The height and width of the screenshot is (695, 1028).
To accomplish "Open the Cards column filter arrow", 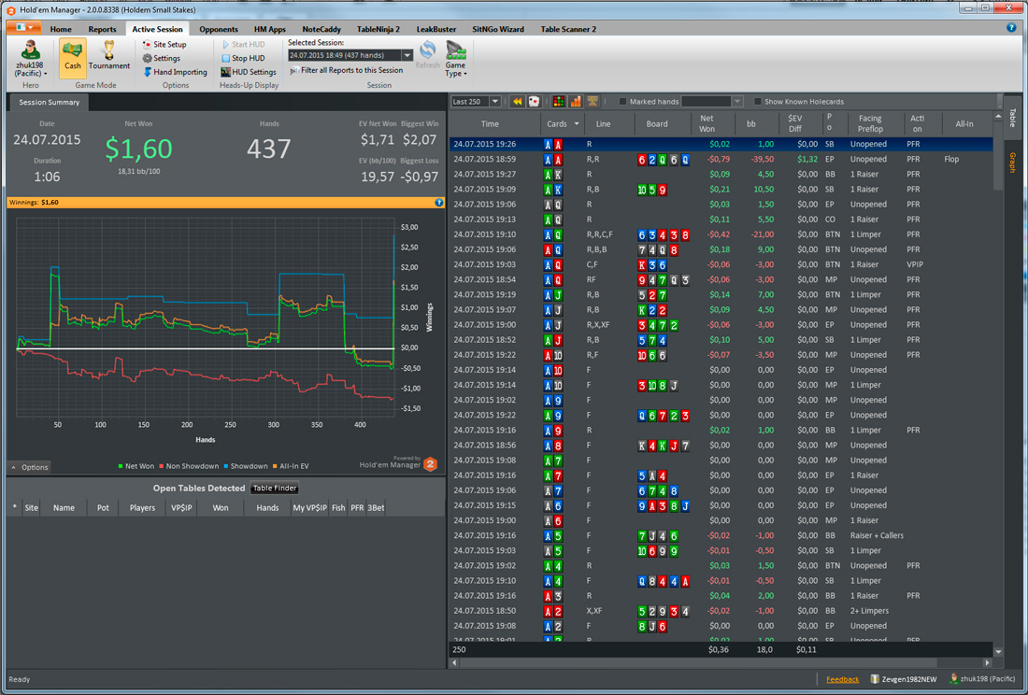I will click(x=577, y=124).
